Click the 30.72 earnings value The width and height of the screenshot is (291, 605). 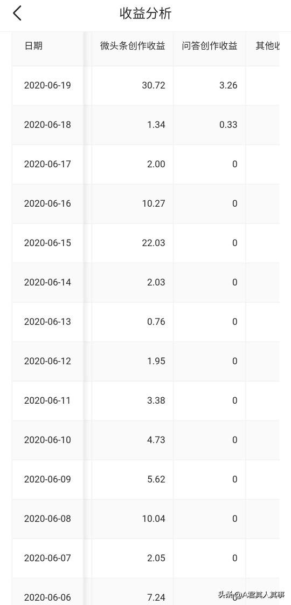click(x=154, y=85)
